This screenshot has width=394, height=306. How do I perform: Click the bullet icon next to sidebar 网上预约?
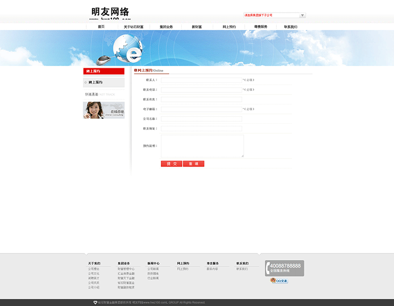pos(86,82)
